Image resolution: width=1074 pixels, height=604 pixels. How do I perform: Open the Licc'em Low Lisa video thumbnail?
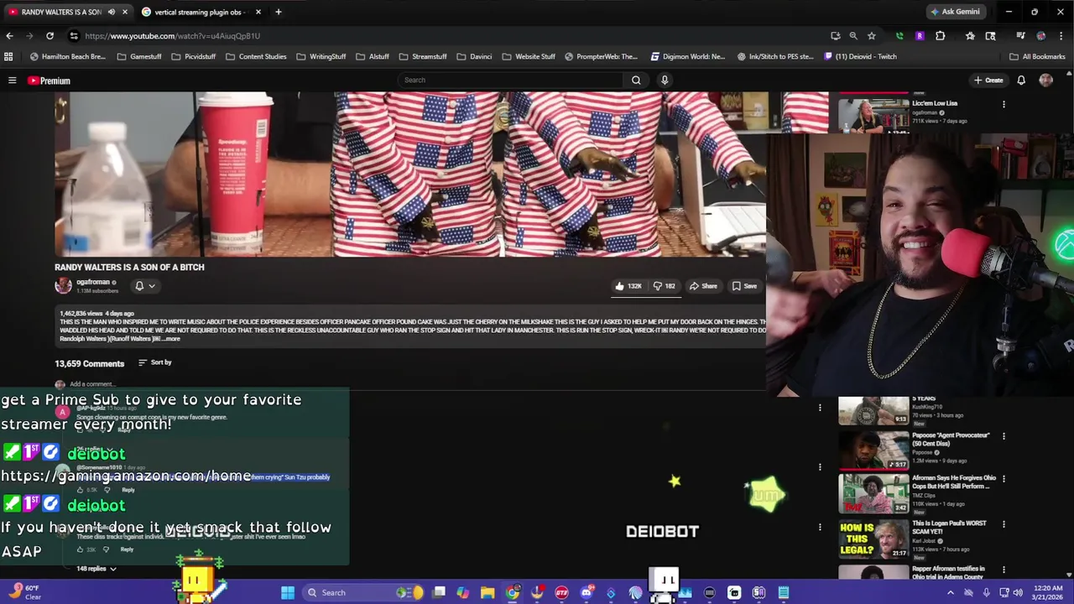click(873, 116)
